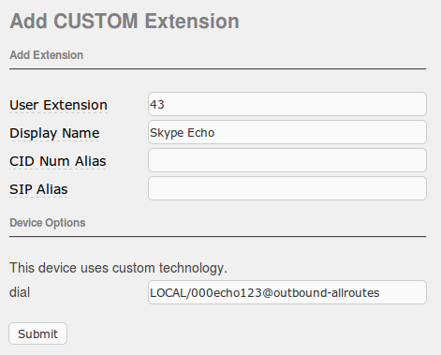Click the dial field label
Screen dimensions: 441x355
[20, 292]
